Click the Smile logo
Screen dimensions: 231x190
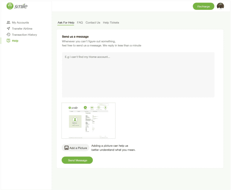point(17,6)
